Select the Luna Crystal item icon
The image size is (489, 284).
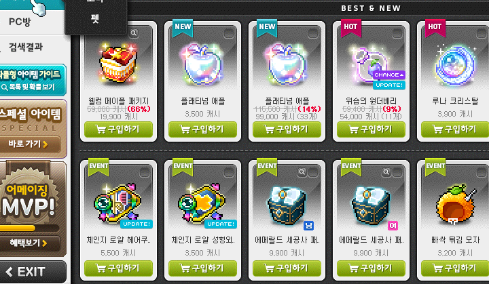tap(455, 65)
